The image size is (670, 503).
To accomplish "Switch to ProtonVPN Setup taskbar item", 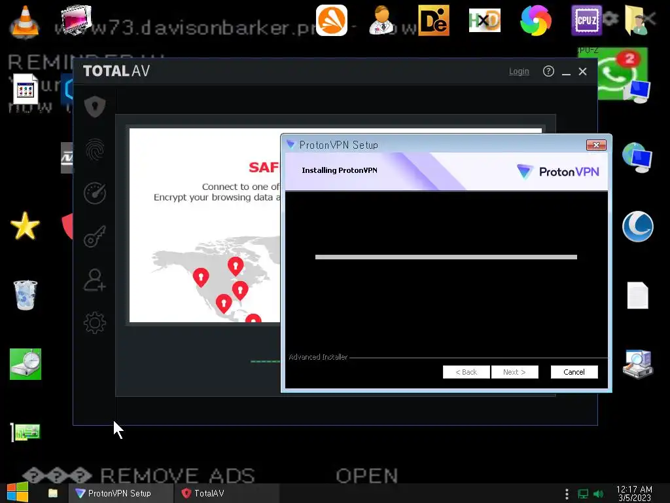I will [121, 493].
